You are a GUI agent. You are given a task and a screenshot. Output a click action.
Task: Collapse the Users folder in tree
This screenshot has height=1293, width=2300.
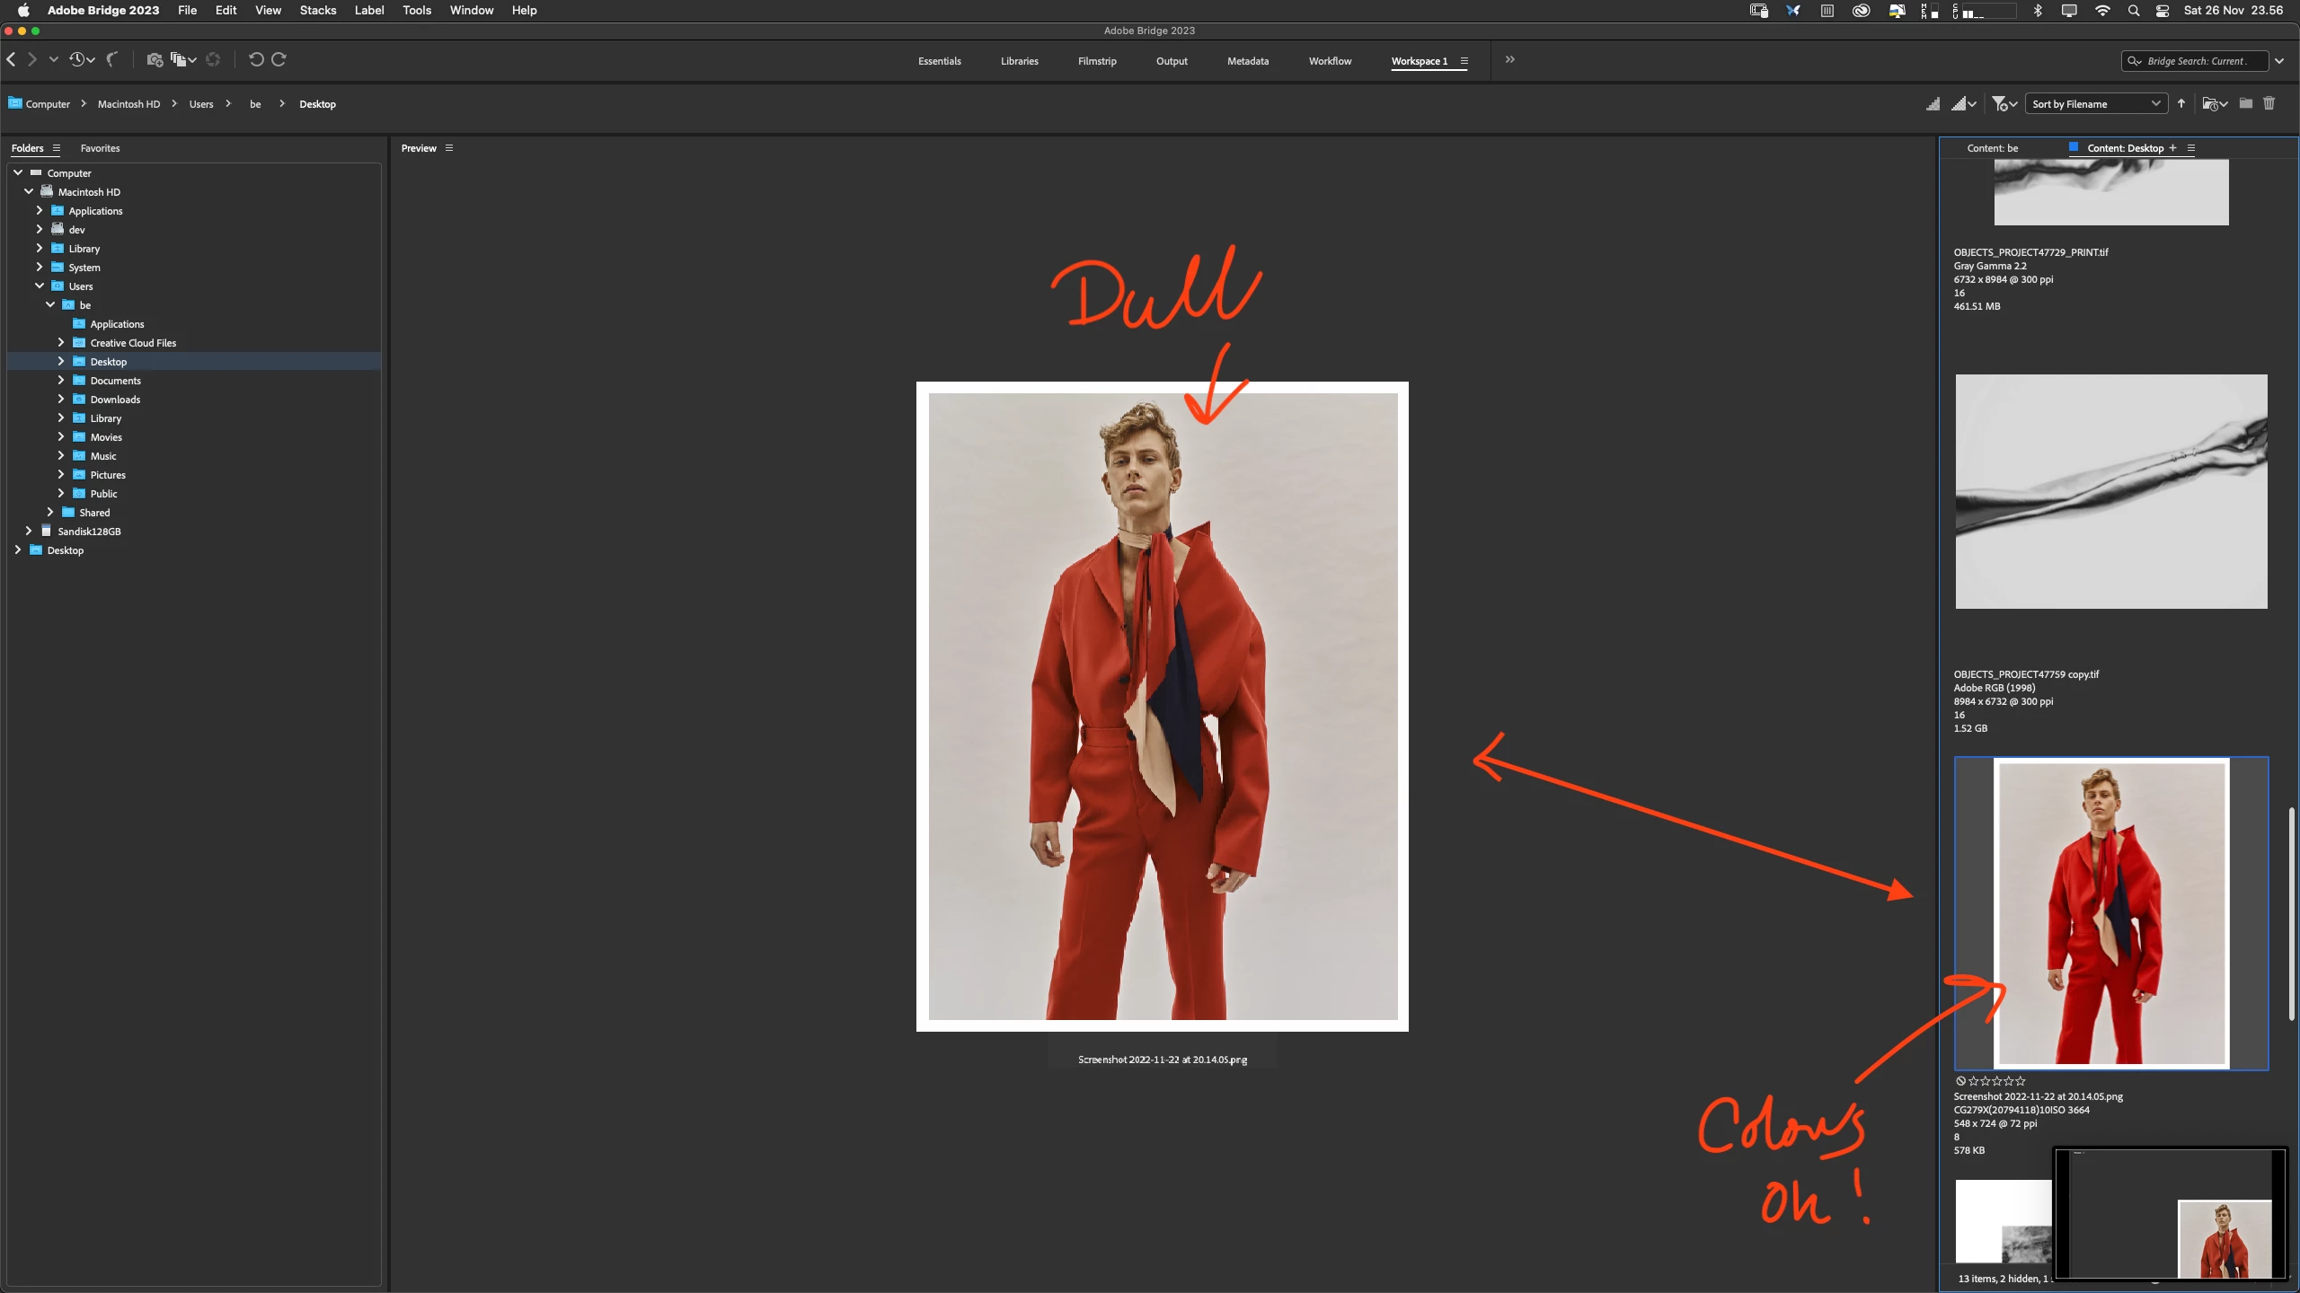[40, 286]
